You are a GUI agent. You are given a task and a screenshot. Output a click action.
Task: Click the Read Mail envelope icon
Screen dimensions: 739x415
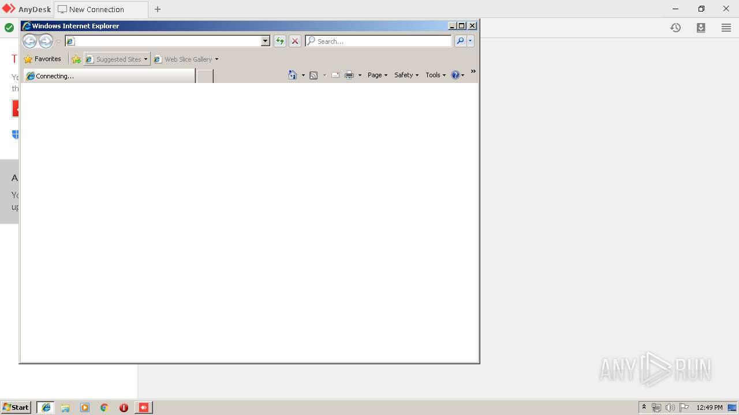[x=335, y=75]
